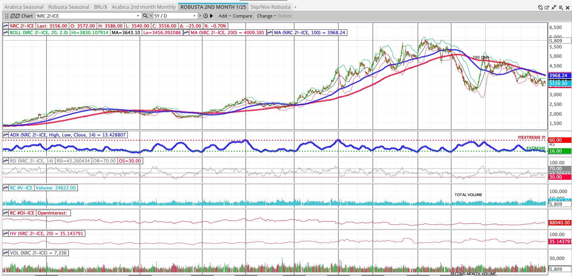Click the unlink window icon at top right

point(540,7)
